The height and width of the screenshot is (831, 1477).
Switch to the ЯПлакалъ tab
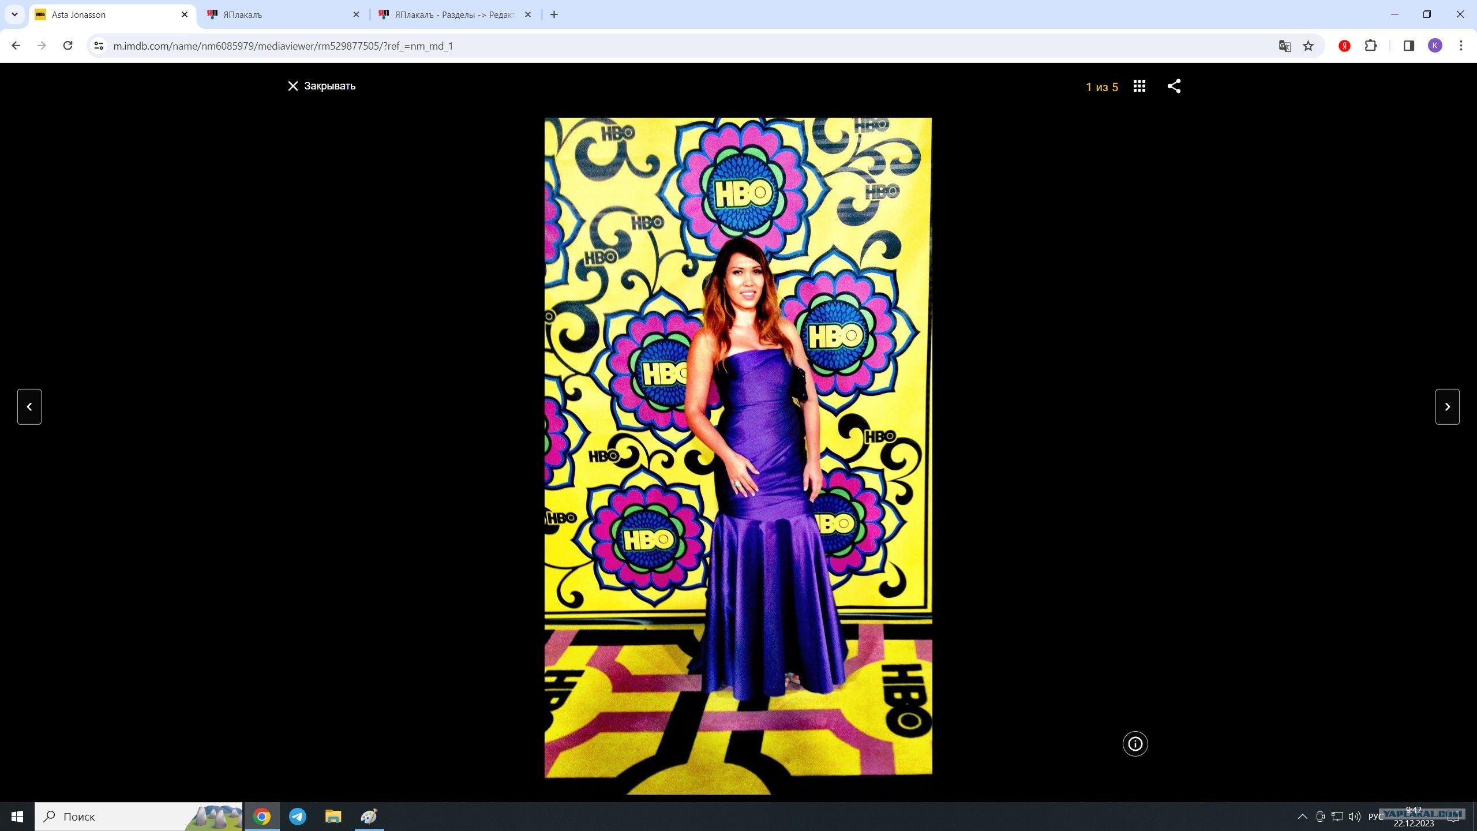coord(284,15)
